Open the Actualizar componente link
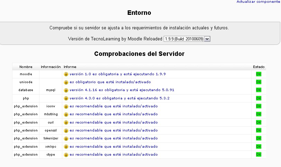 point(259,2)
